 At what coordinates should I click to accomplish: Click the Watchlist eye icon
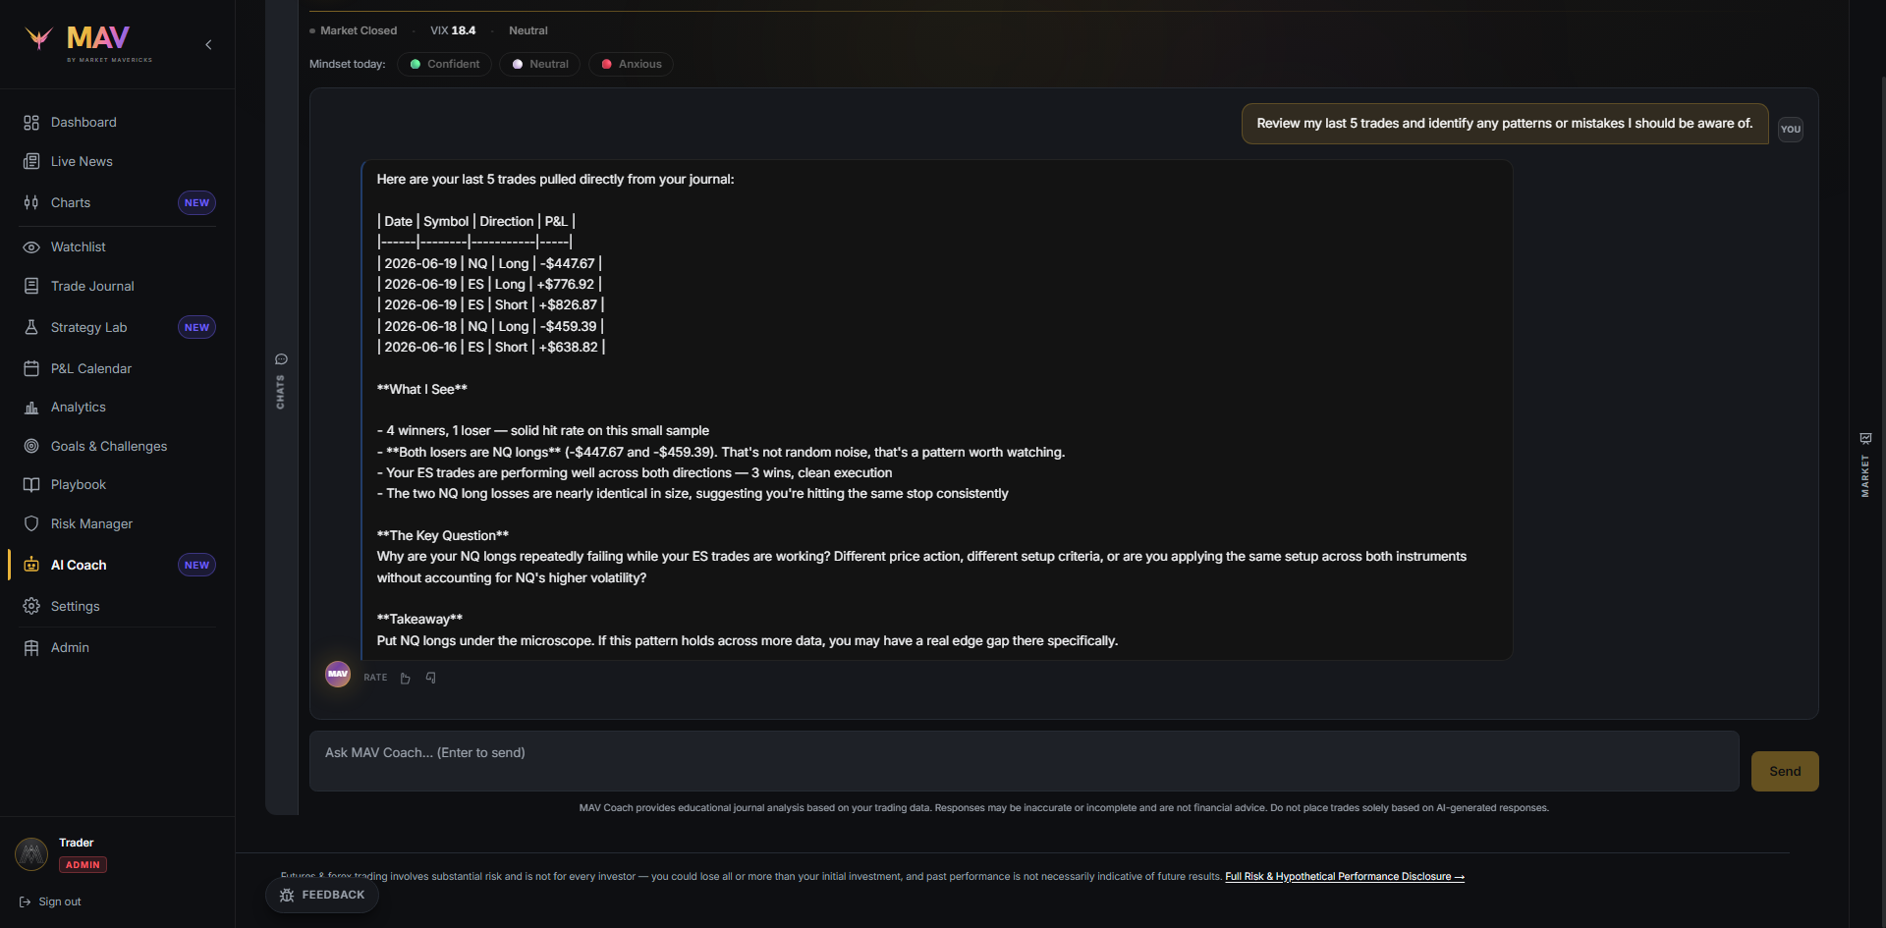point(31,246)
